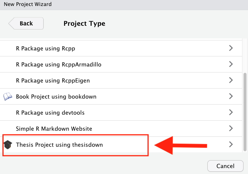Cancel the New Project Wizard
The width and height of the screenshot is (248, 174).
coord(225,166)
